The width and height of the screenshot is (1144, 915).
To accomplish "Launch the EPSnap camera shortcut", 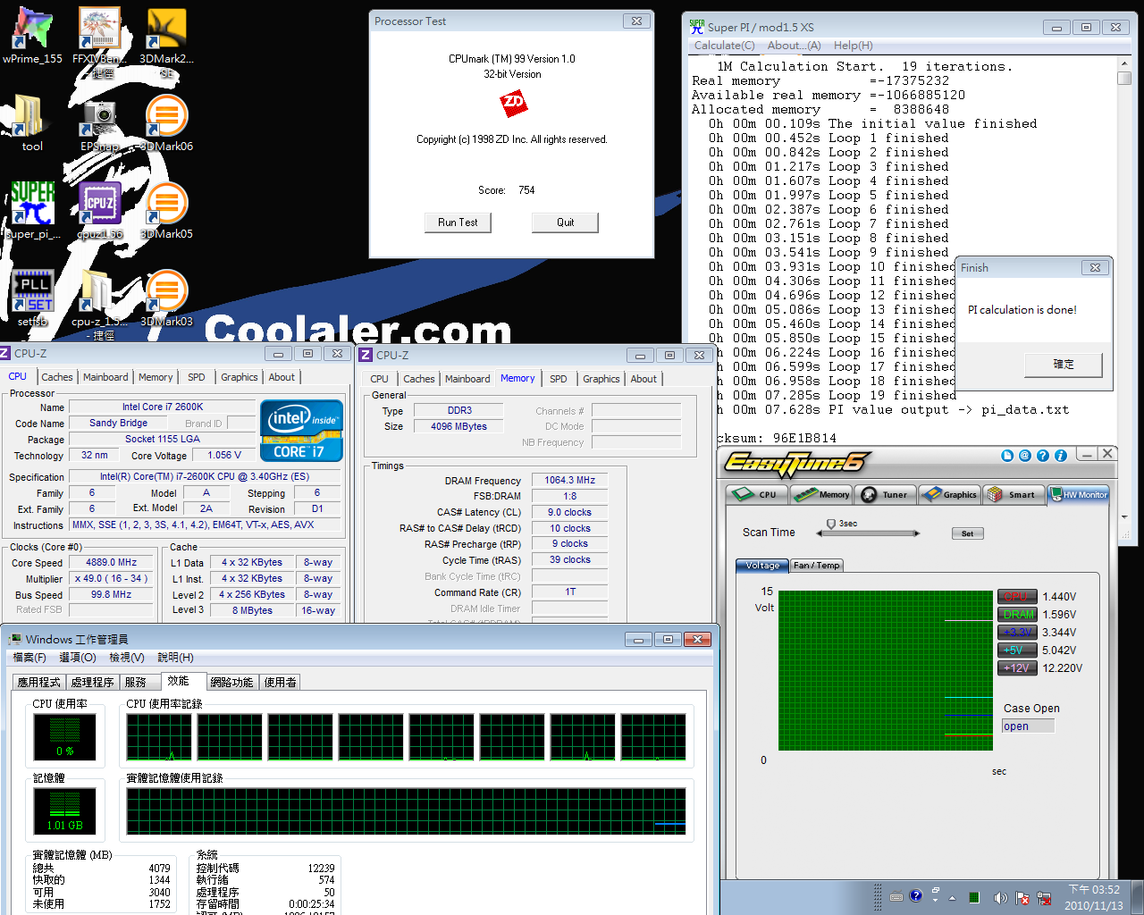I will point(99,125).
